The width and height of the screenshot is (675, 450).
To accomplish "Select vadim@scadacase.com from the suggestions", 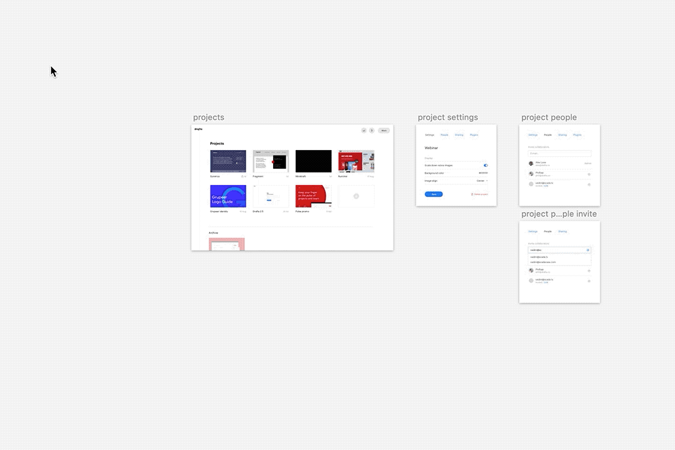I will [543, 262].
